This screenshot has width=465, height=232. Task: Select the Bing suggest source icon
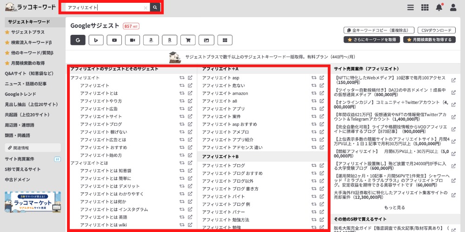tap(96, 40)
